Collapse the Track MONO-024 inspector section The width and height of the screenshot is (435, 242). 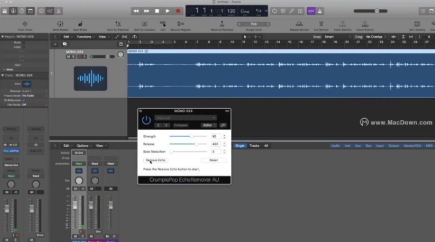(3, 76)
